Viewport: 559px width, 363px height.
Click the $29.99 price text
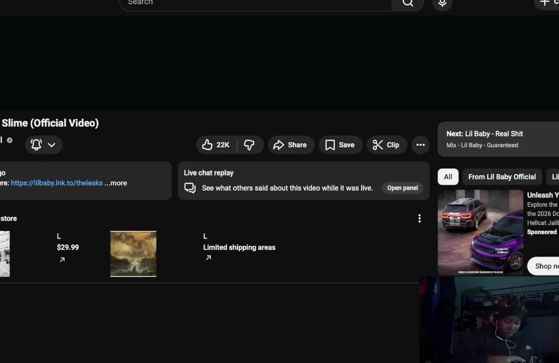tap(68, 247)
